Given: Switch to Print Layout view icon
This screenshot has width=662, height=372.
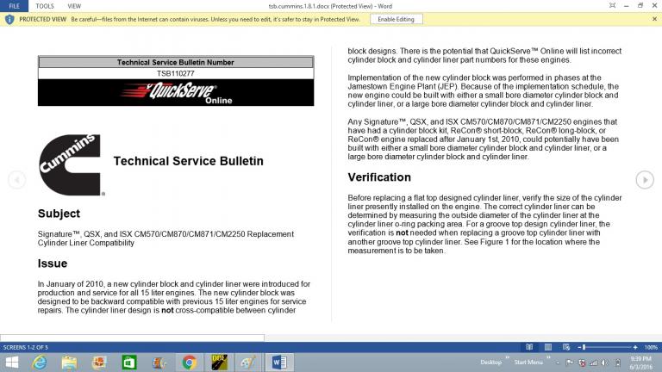Looking at the screenshot, I should click(x=547, y=347).
